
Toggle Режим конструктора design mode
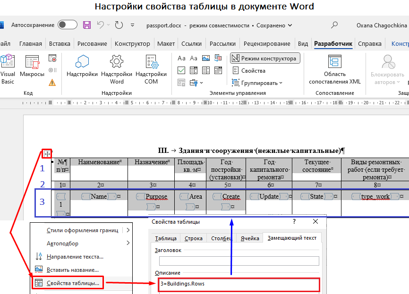pyautogui.click(x=265, y=59)
